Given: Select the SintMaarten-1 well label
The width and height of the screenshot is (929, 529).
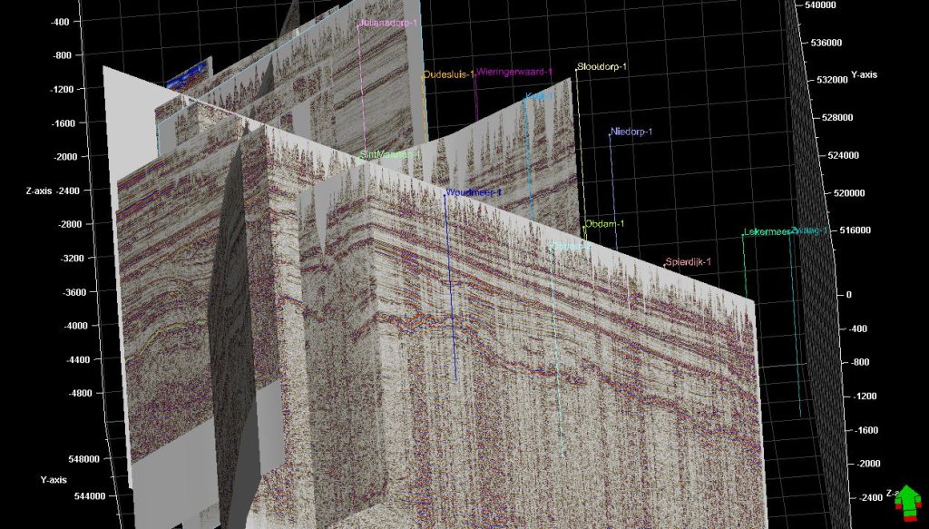Looking at the screenshot, I should point(390,155).
